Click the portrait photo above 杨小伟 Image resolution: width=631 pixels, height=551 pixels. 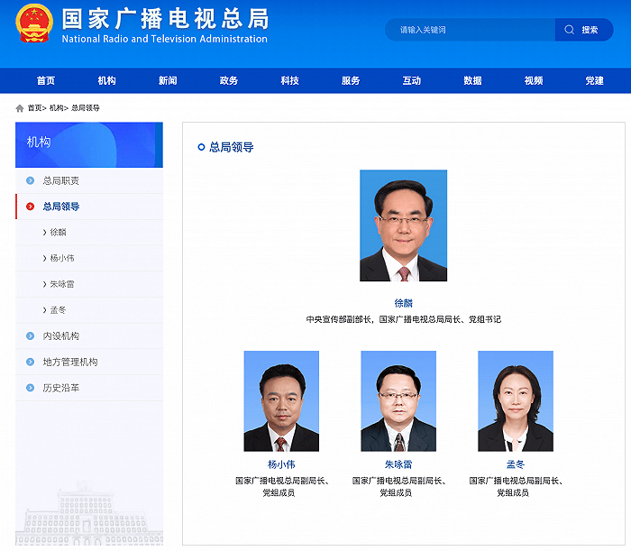(281, 401)
